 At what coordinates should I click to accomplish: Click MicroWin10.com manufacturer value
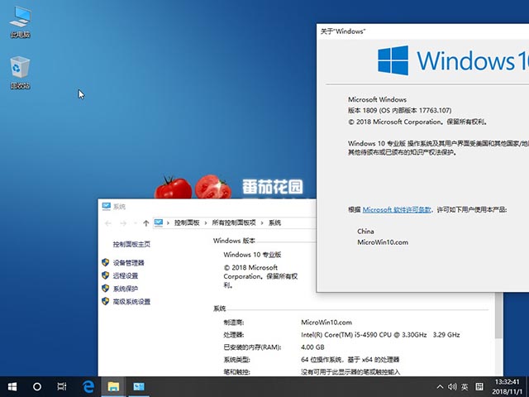(x=326, y=323)
